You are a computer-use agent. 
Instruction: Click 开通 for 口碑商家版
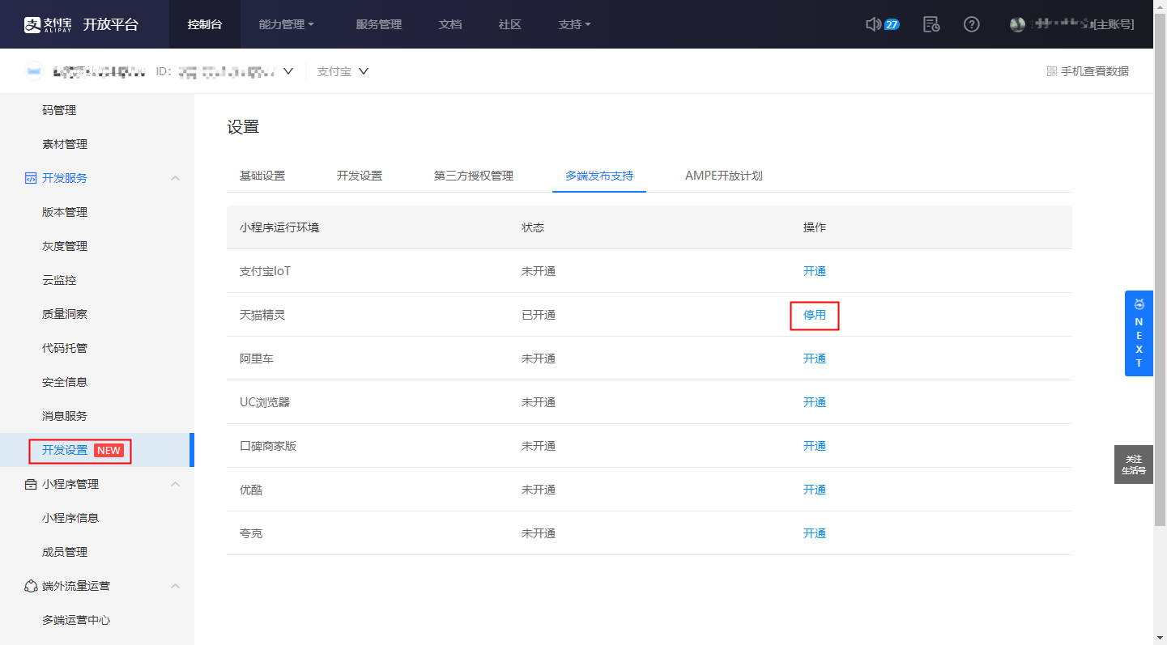pyautogui.click(x=815, y=446)
